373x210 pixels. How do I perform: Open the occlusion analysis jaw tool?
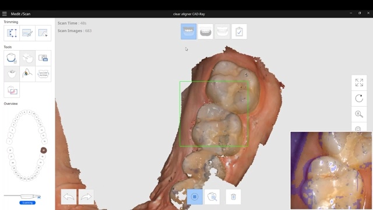click(43, 74)
